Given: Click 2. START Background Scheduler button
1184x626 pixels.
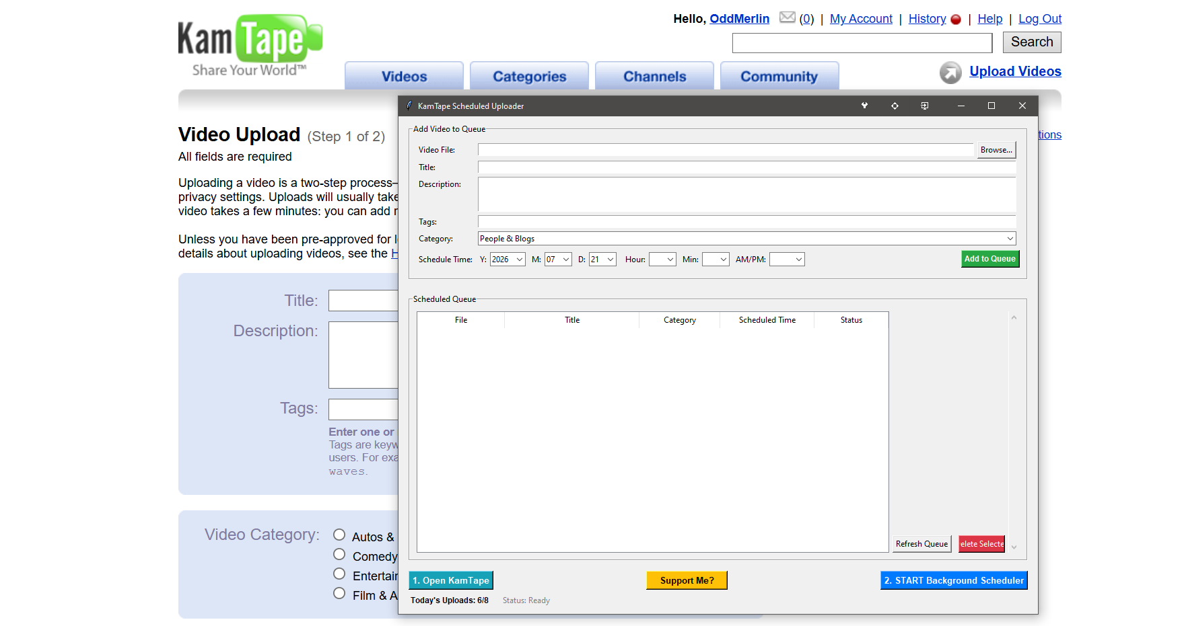Looking at the screenshot, I should (x=954, y=580).
